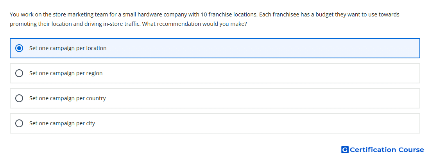Click the blue G logo icon
The height and width of the screenshot is (157, 430).
coord(345,150)
